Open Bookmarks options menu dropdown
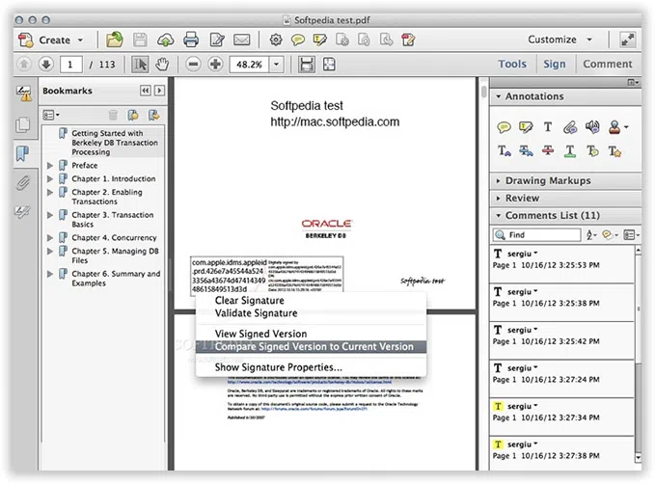The height and width of the screenshot is (484, 655). [51, 115]
